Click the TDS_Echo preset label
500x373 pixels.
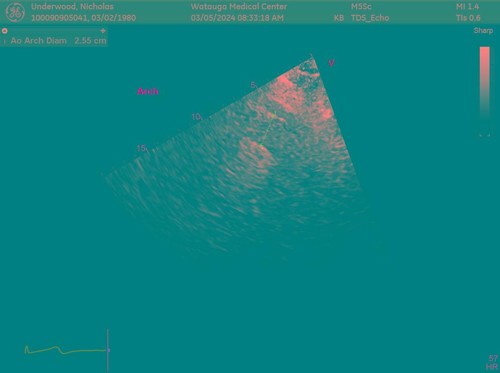(370, 18)
